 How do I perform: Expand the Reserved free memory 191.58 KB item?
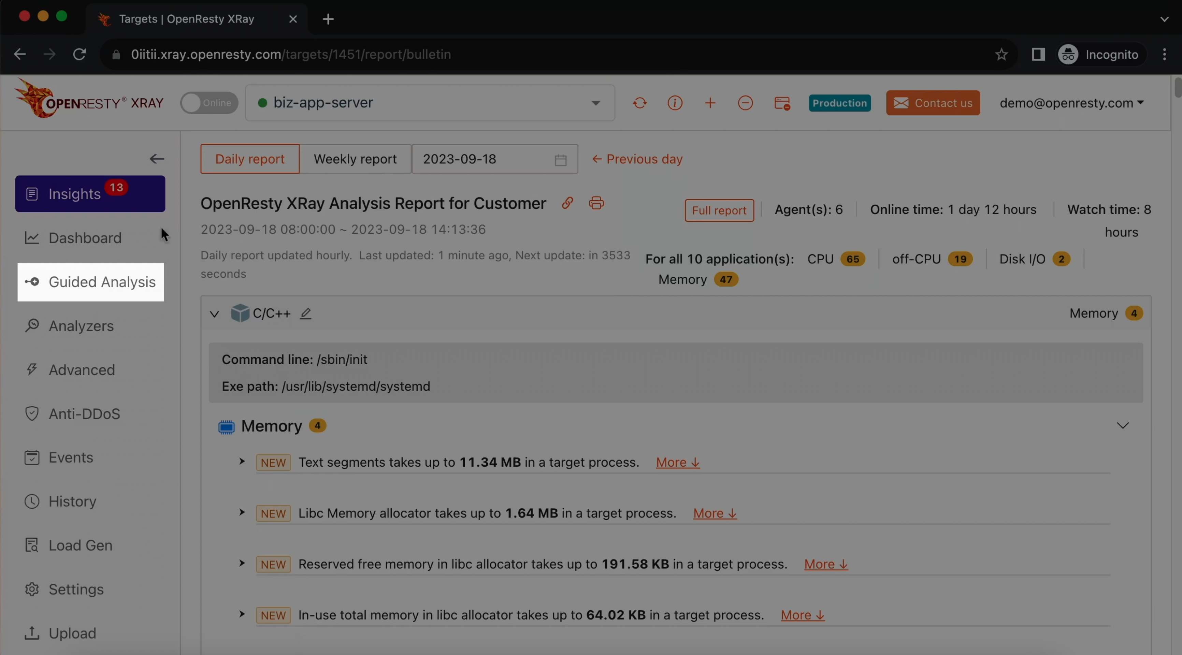coord(242,563)
